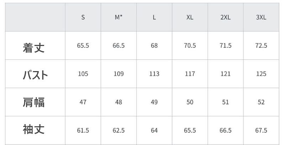
Task: Select the bust value 109
Action: (x=119, y=74)
